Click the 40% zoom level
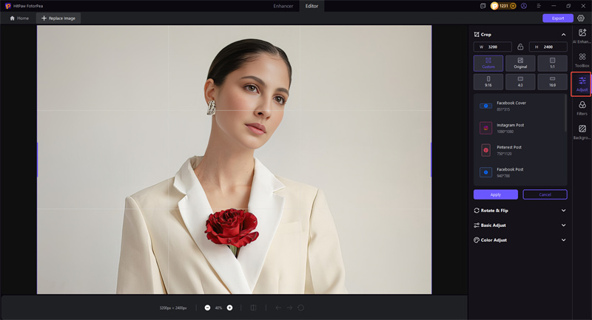 (218, 308)
